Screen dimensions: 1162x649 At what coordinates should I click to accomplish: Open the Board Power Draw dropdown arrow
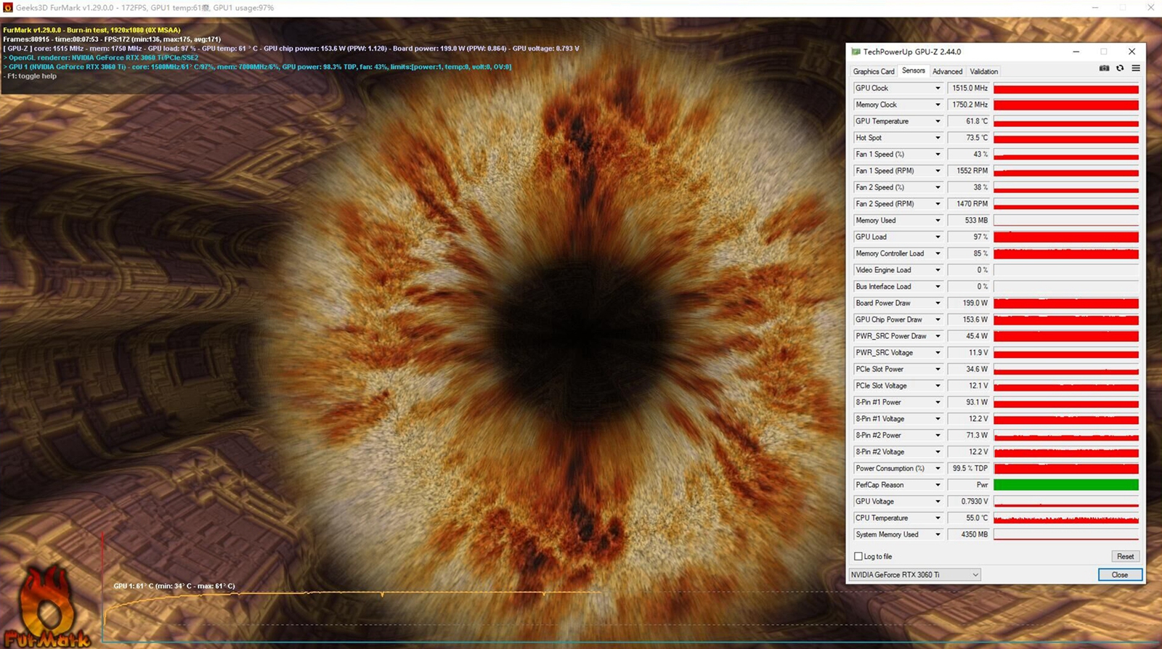(938, 303)
